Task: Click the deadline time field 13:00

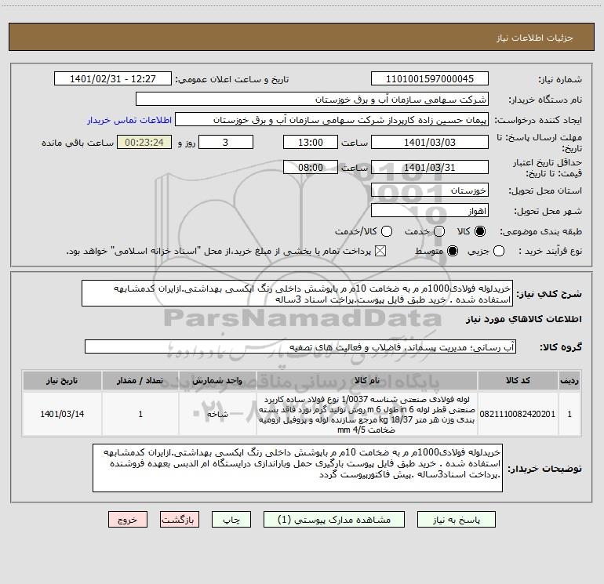Action: [x=311, y=142]
